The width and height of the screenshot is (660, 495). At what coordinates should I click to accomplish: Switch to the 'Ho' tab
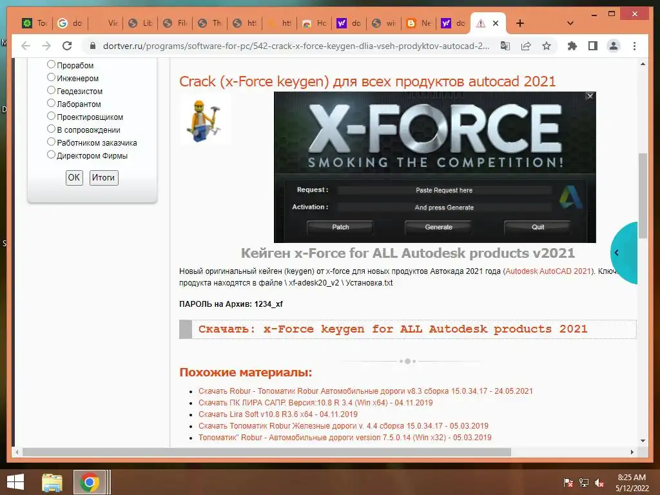315,23
